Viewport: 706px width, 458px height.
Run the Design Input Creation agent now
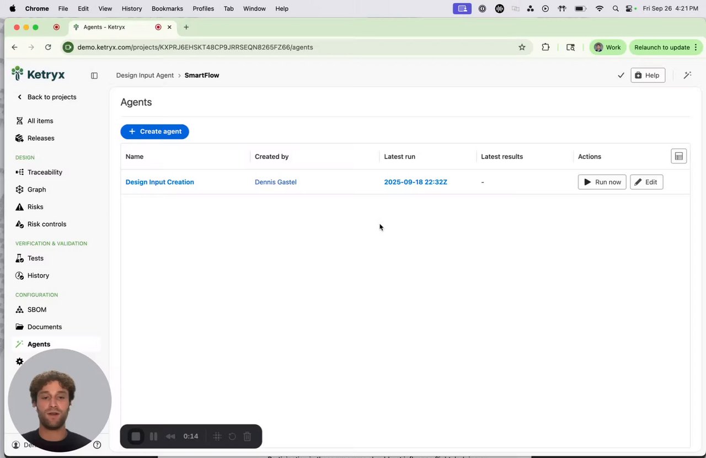click(x=602, y=182)
